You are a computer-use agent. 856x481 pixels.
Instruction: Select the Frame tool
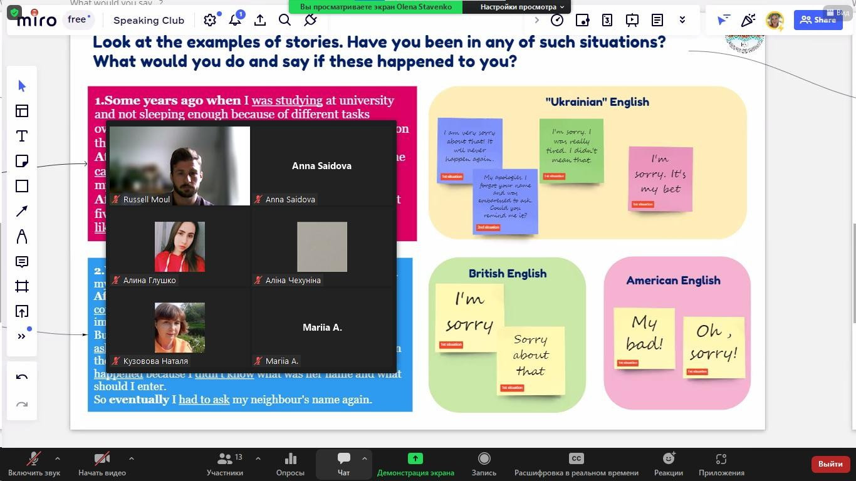pyautogui.click(x=22, y=286)
